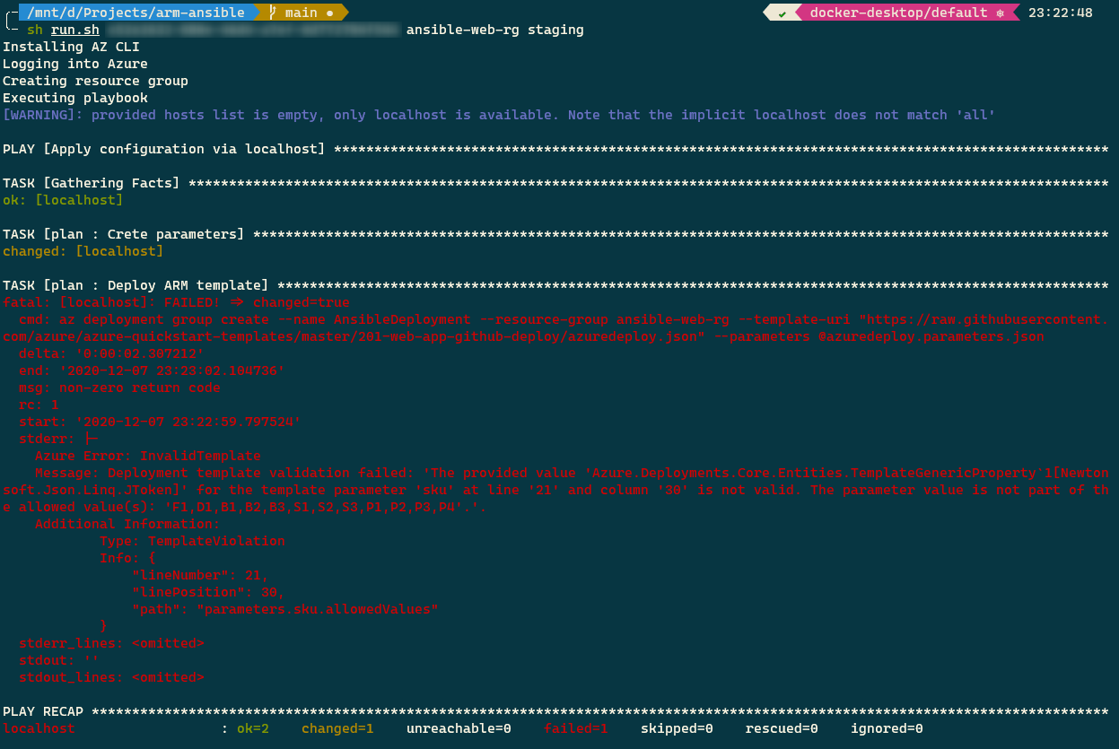Click the Executing playbook line
This screenshot has height=749, width=1119.
coord(75,98)
